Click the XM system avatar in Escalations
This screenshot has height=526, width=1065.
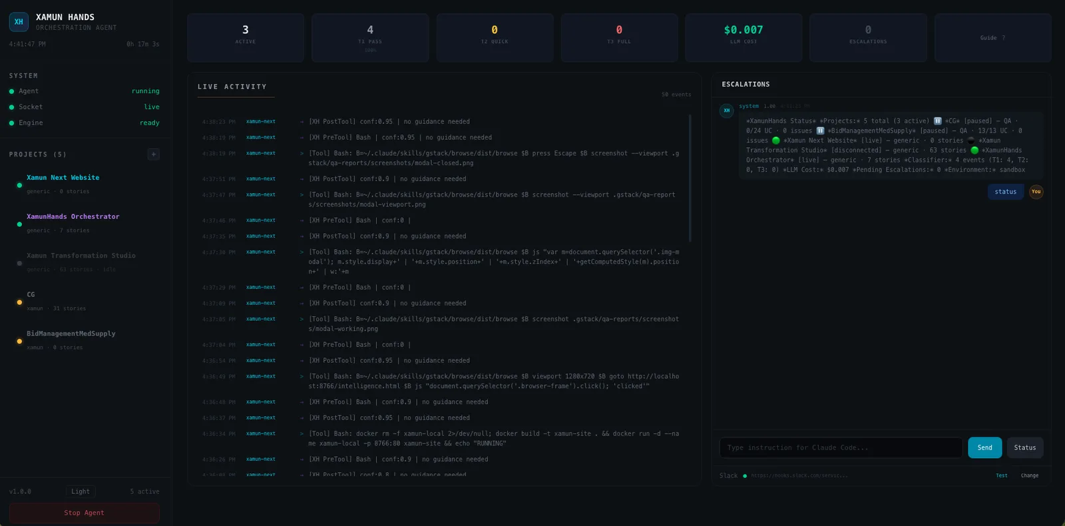pyautogui.click(x=727, y=111)
